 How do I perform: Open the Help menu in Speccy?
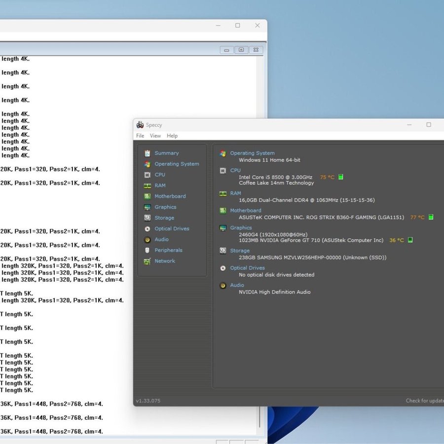click(172, 136)
